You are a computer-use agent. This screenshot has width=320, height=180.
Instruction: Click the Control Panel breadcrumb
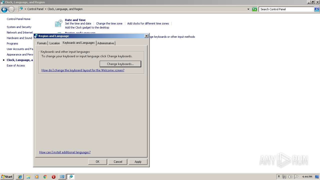click(x=35, y=9)
